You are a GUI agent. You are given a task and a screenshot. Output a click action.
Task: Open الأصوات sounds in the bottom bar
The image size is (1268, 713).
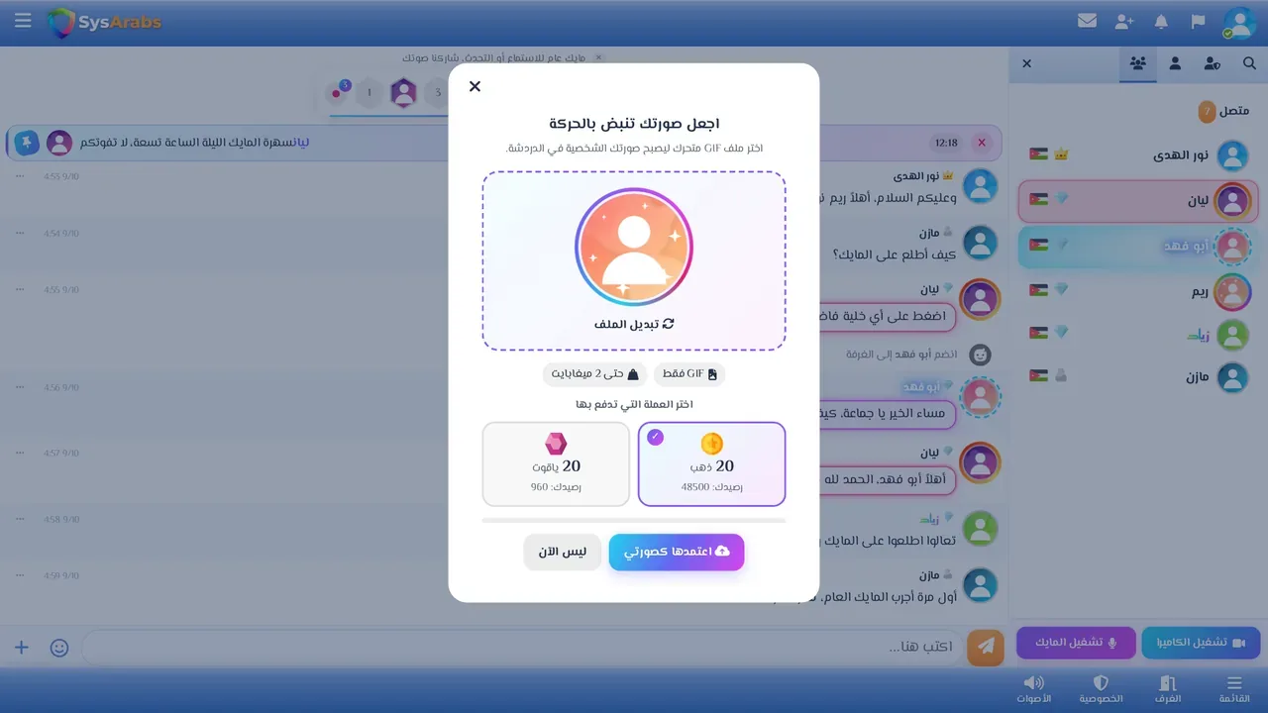pos(1034,689)
